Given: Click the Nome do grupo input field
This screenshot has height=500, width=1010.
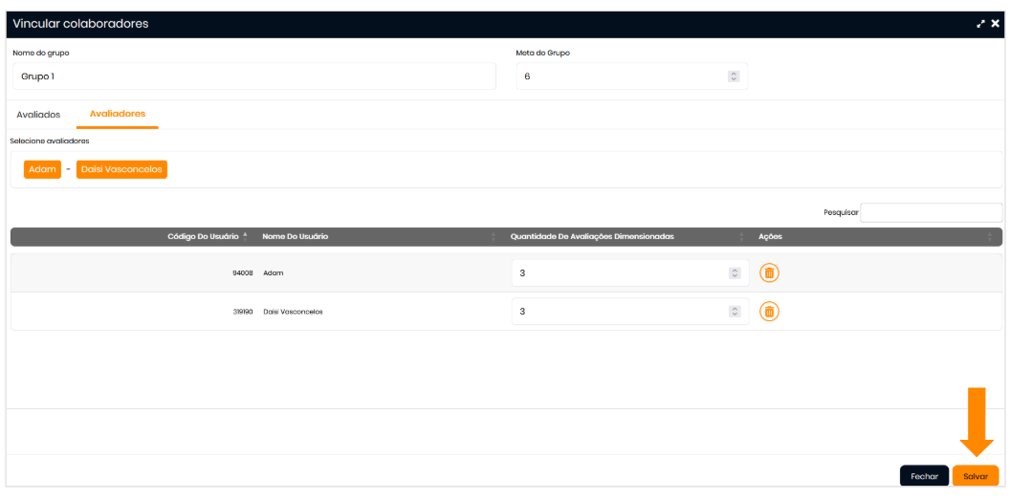Looking at the screenshot, I should pos(253,76).
